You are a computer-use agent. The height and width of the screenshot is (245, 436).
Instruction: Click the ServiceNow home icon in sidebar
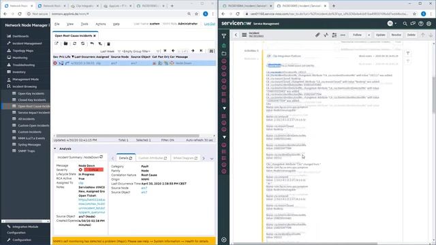(x=224, y=46)
